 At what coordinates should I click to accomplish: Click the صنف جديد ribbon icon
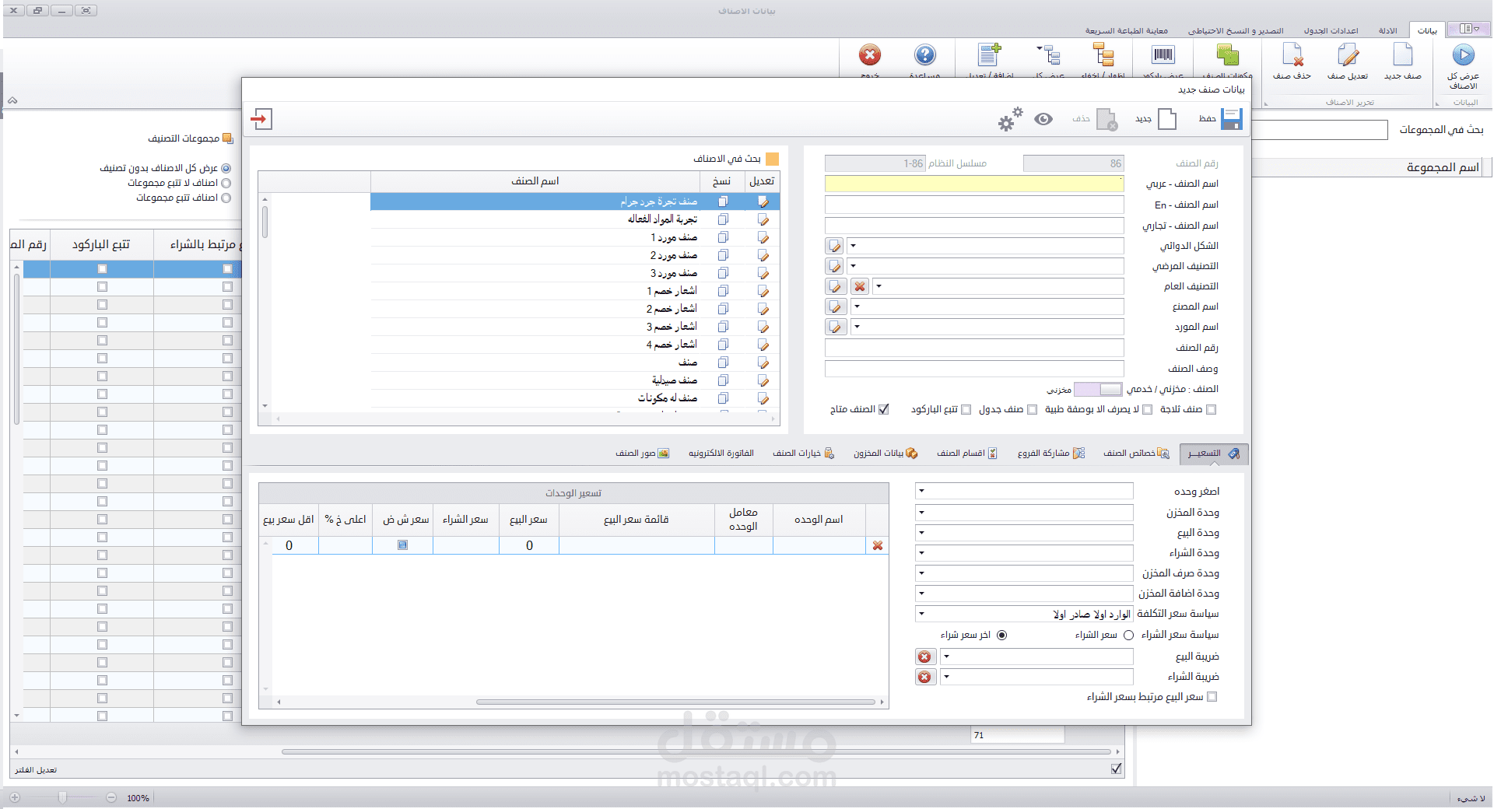click(1403, 55)
